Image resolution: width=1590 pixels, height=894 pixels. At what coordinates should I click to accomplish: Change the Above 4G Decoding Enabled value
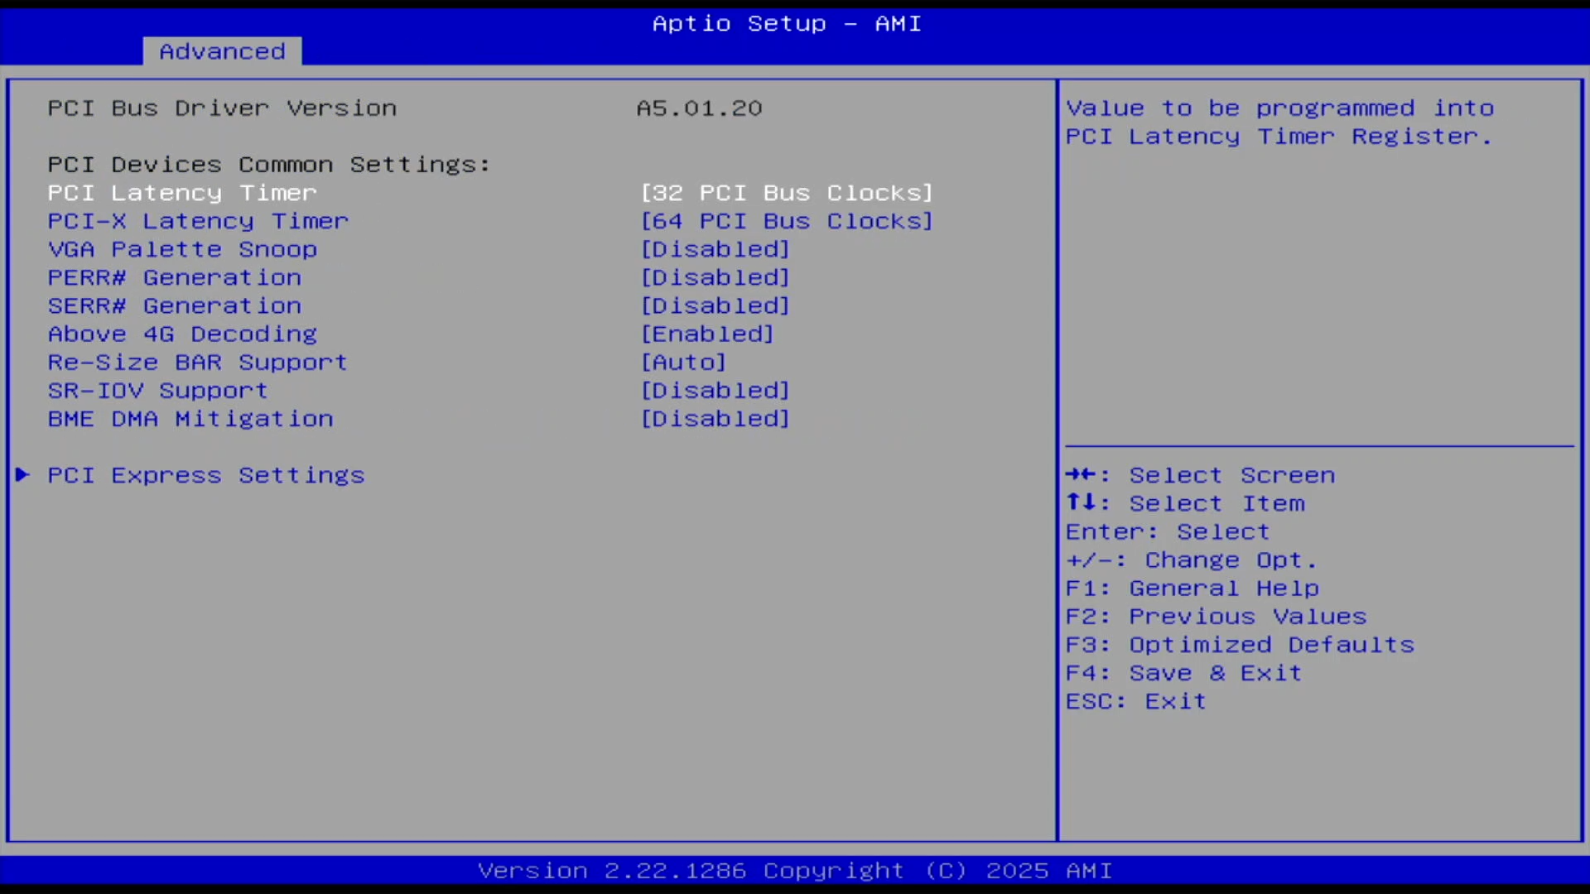pyautogui.click(x=707, y=334)
